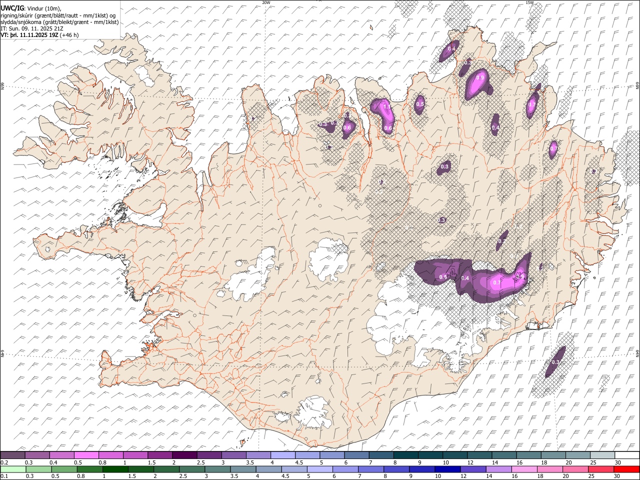
Task: Click the 'VT: þri. 11.11.2025 19Z (+46 h)' line
Action: 39,35
